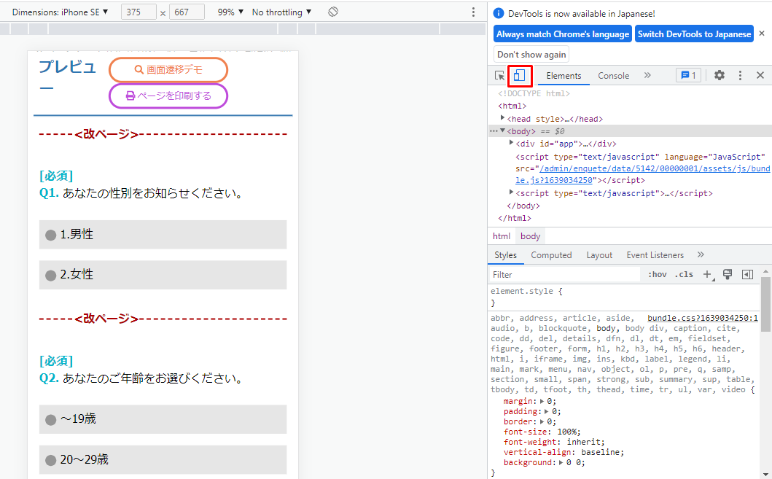Click the info icon in language banner
Viewport: 772px width, 479px height.
(499, 13)
